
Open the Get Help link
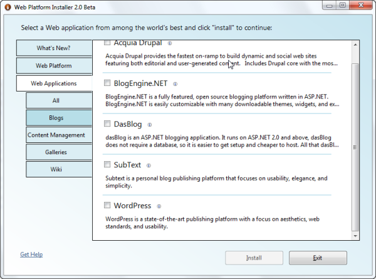click(x=31, y=255)
